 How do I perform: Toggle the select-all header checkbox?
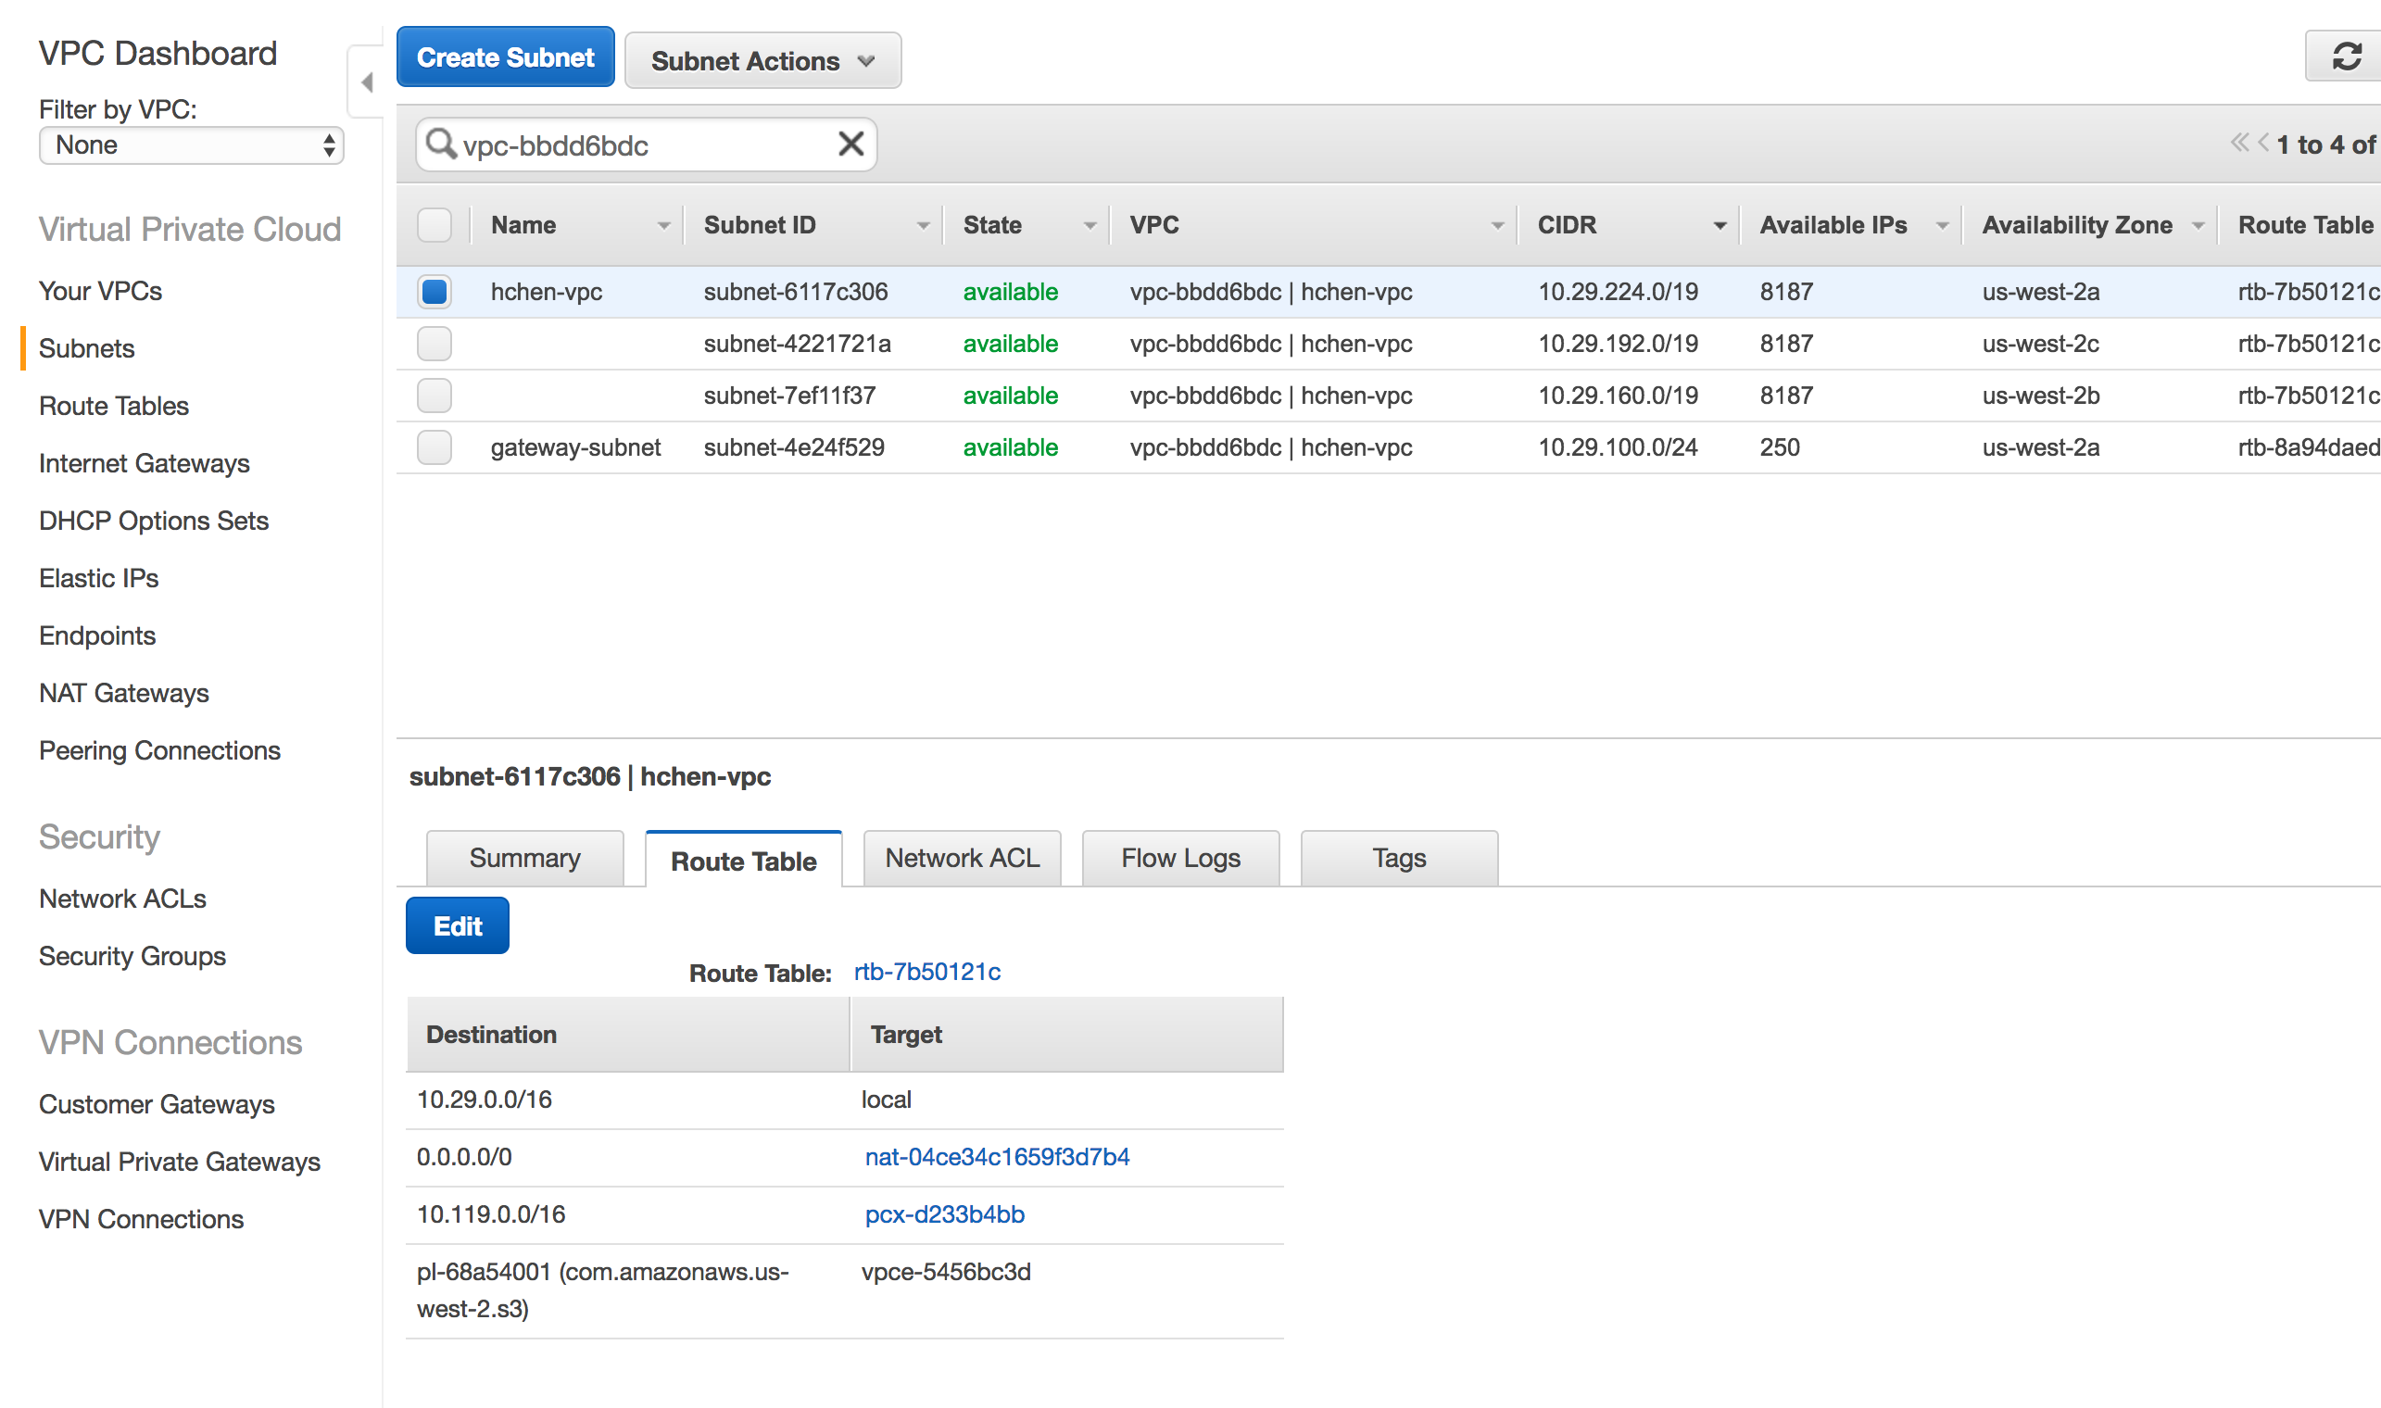pos(435,226)
